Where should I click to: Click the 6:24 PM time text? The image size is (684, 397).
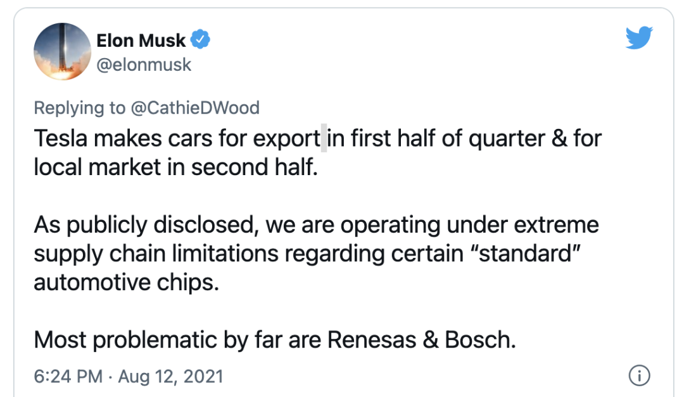click(x=68, y=376)
